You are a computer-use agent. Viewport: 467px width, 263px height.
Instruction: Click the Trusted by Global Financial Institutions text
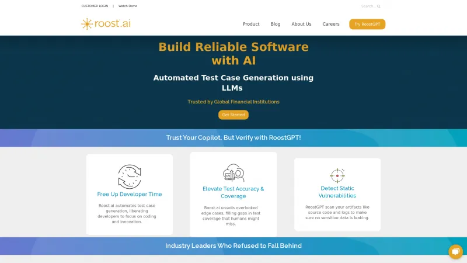click(x=233, y=102)
